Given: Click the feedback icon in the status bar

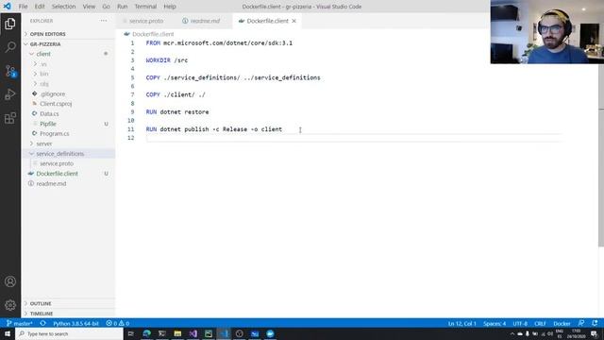Looking at the screenshot, I should (581, 323).
